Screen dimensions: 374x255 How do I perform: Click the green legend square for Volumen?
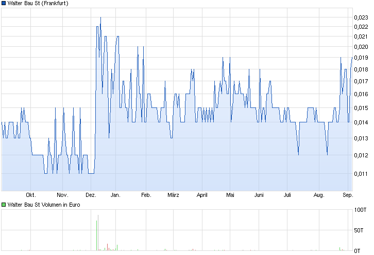pos(4,205)
